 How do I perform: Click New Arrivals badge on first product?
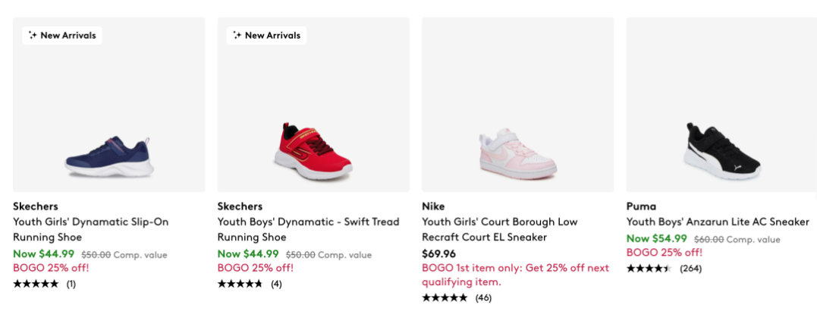tap(61, 35)
